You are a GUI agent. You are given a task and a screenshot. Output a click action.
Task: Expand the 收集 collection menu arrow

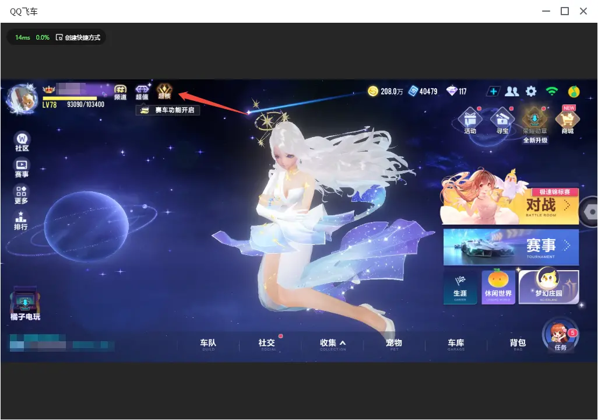(x=343, y=343)
